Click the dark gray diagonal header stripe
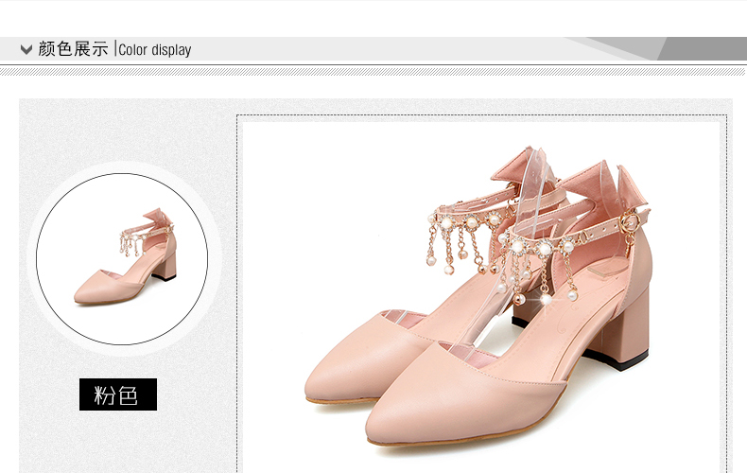The height and width of the screenshot is (473, 747). tap(702, 48)
